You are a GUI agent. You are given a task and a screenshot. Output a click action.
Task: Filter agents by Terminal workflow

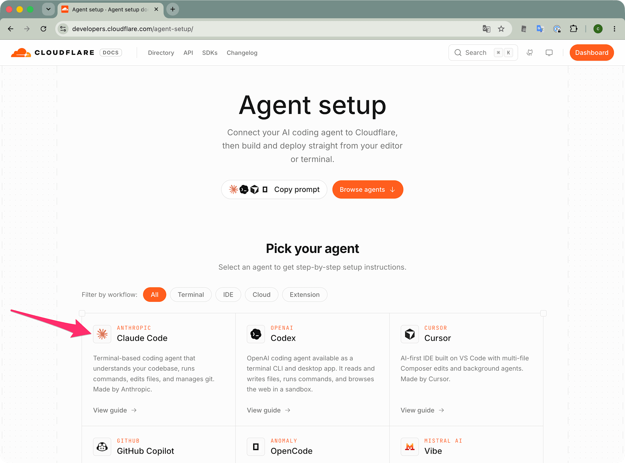pos(191,294)
